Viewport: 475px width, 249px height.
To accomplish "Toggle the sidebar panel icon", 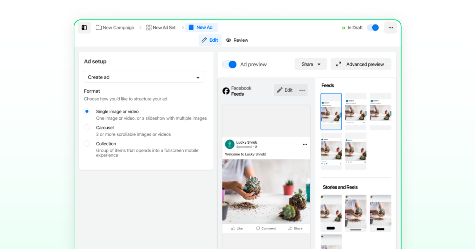I will tap(84, 28).
